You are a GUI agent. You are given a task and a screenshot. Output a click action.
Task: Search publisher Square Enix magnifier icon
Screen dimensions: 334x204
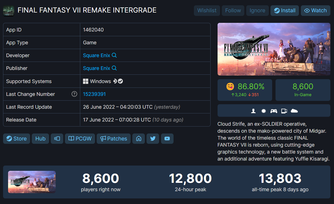(114, 68)
